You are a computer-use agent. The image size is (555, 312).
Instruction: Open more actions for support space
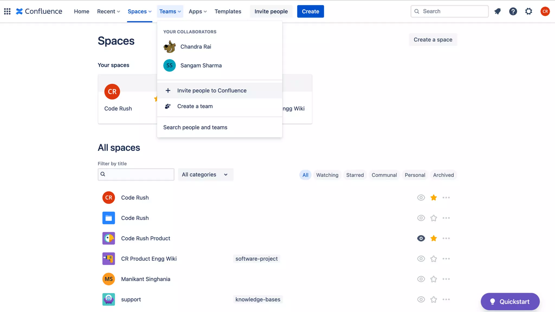click(x=446, y=299)
